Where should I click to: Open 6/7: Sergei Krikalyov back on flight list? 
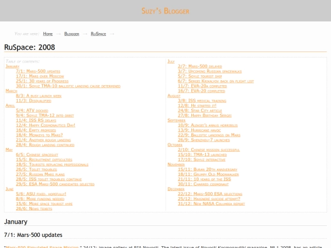tap(216, 81)
